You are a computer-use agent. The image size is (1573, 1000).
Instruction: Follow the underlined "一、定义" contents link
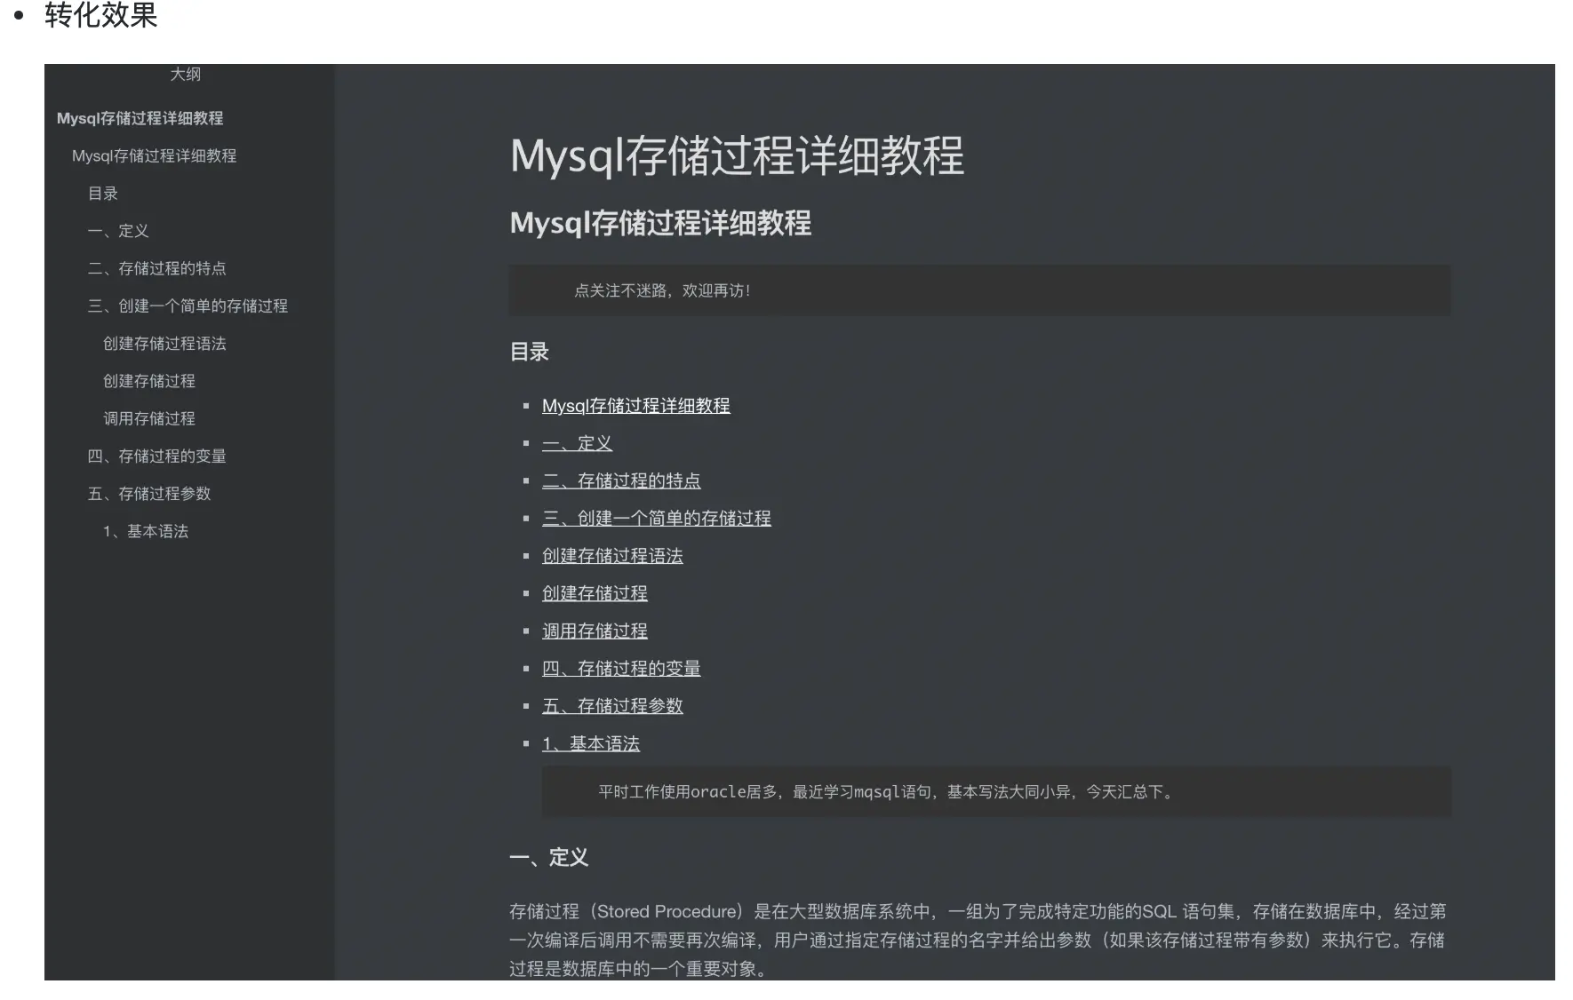[577, 443]
